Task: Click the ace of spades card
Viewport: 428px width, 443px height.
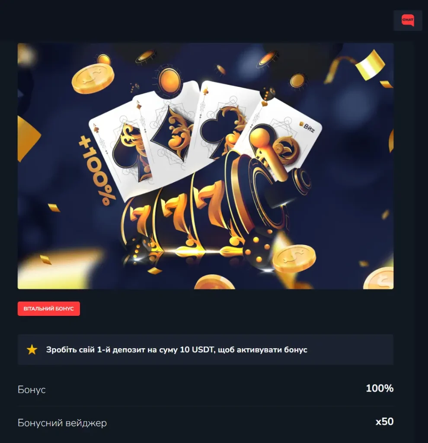Action: click(x=118, y=153)
